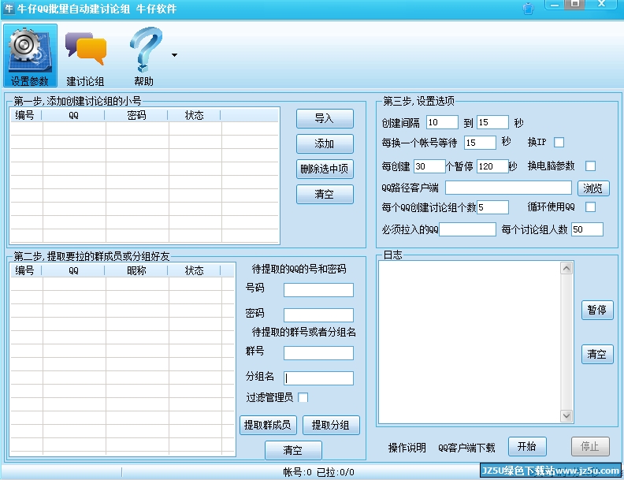The height and width of the screenshot is (480, 624).
Task: Click 编号 column header in second-step table
Action: point(25,270)
